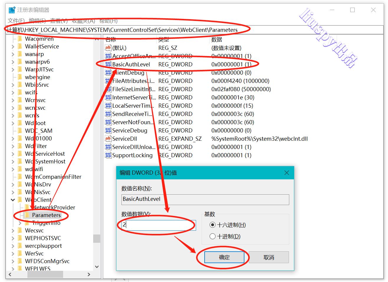Click the Registry Editor title bar icon
The image size is (388, 282).
pyautogui.click(x=12, y=9)
